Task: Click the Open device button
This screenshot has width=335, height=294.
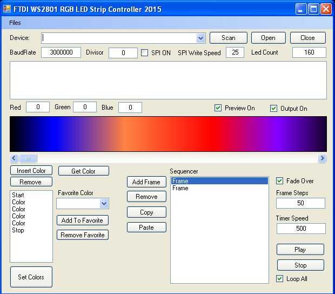Action: [268, 38]
